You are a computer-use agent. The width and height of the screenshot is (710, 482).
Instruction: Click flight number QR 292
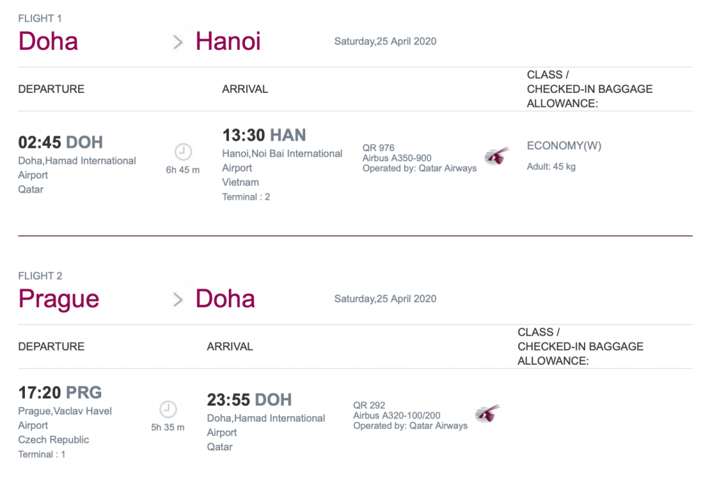(x=369, y=406)
